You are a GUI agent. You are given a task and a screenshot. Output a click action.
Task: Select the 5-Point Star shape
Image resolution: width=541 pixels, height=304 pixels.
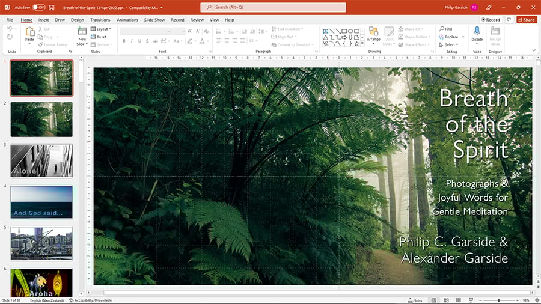coord(356,44)
